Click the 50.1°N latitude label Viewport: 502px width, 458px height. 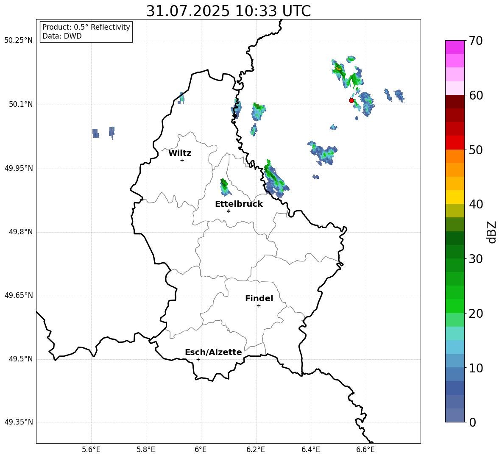21,105
